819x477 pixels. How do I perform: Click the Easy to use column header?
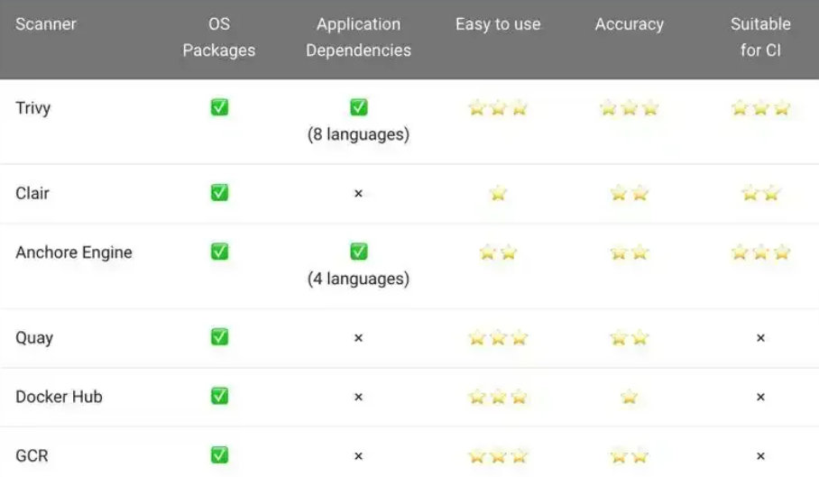[x=498, y=24]
